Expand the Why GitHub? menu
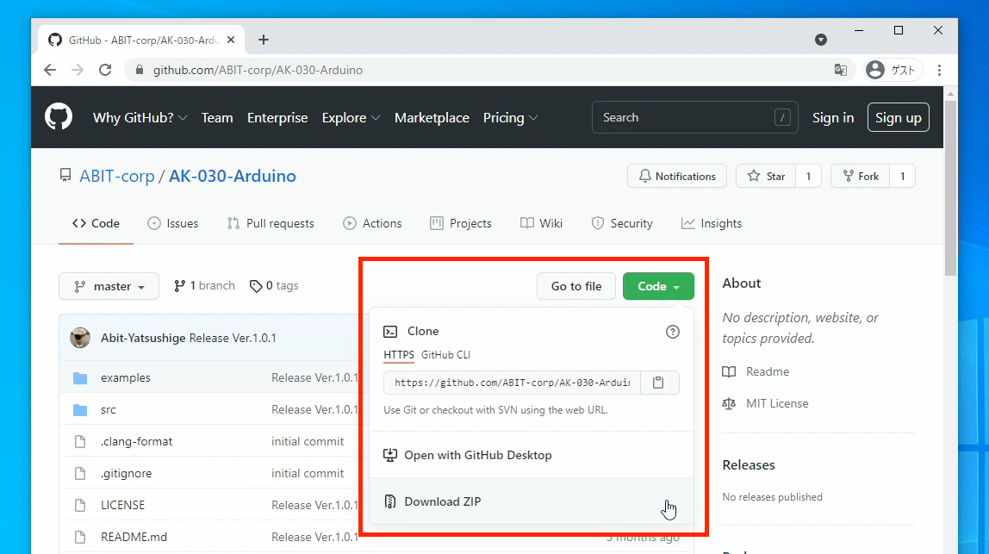Image resolution: width=989 pixels, height=554 pixels. (x=140, y=118)
